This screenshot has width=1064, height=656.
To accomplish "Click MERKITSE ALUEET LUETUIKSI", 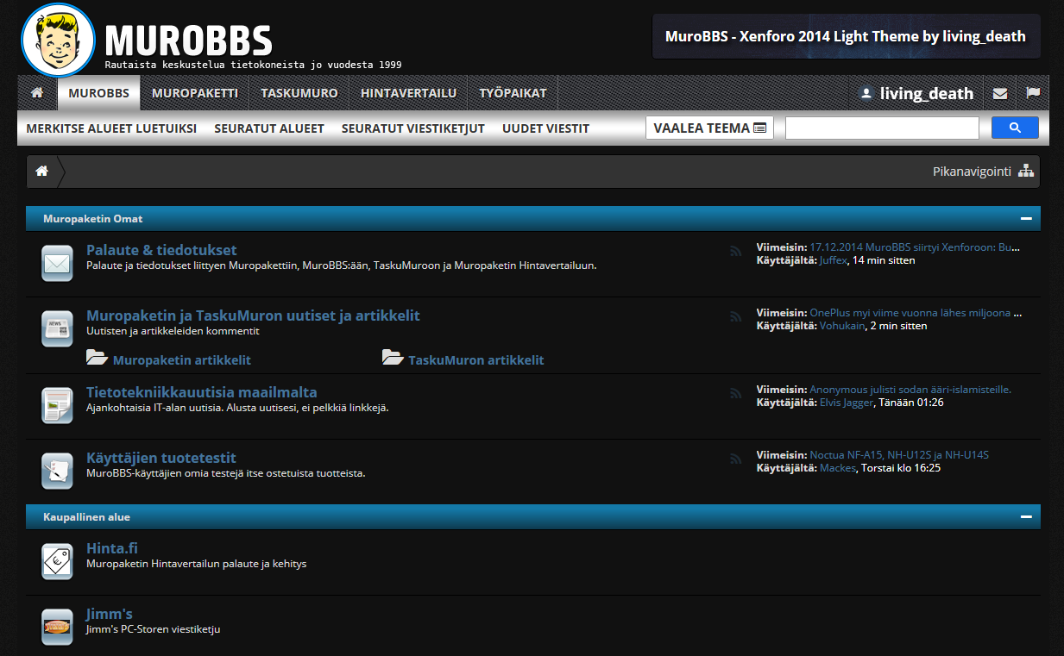I will click(x=111, y=128).
